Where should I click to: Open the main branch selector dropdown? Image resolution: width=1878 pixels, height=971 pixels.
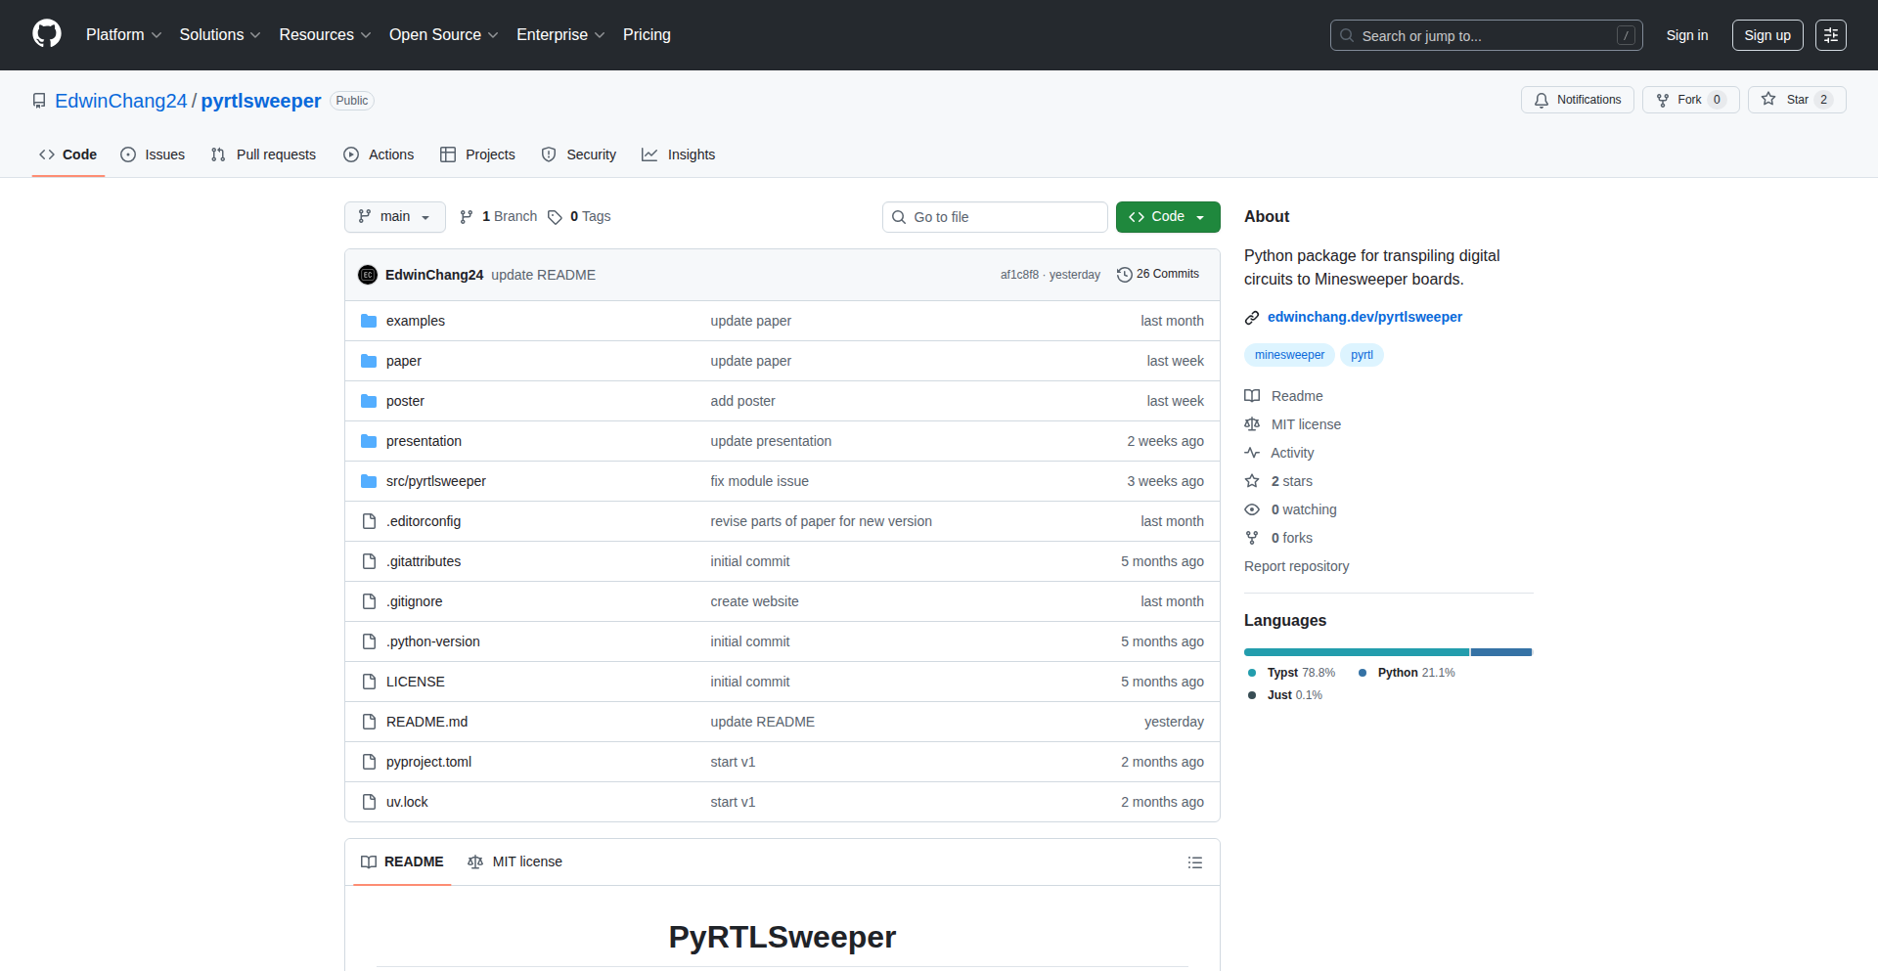pos(395,217)
